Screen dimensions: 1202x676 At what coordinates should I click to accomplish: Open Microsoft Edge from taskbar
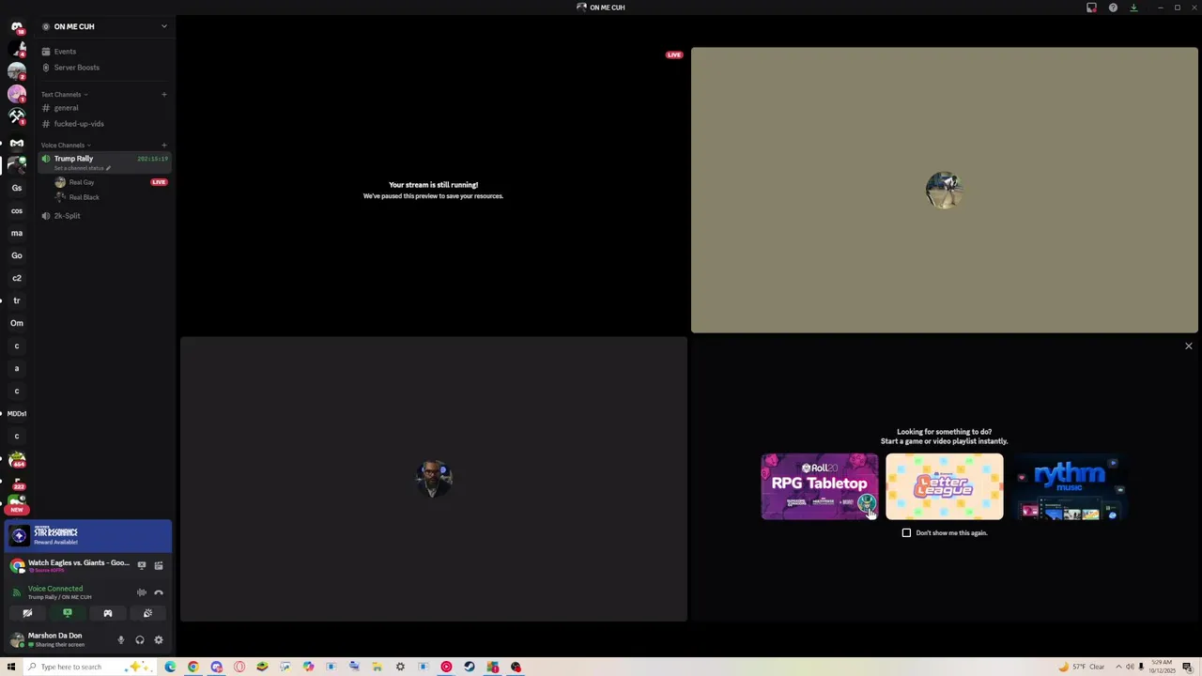pos(170,667)
